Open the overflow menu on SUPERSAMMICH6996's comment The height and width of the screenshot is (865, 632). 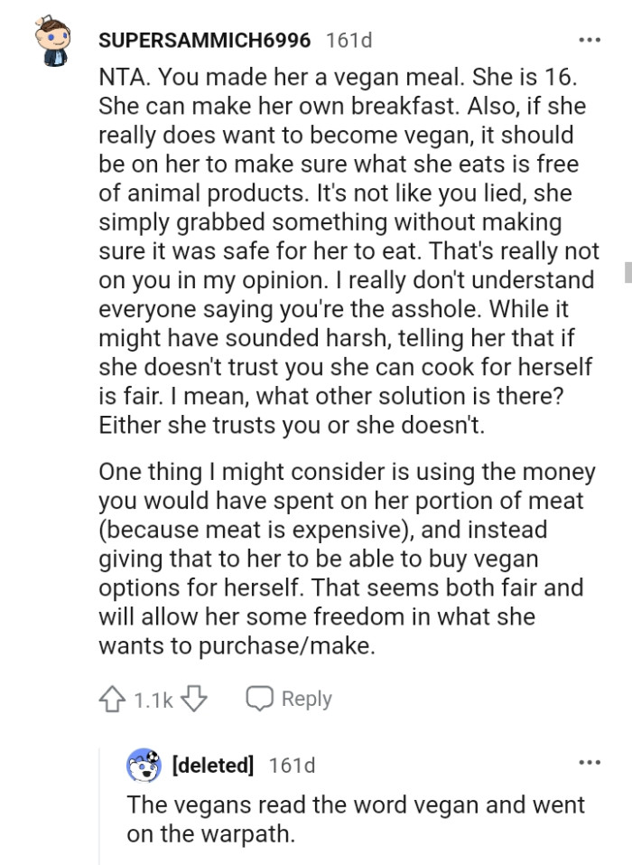(x=588, y=38)
